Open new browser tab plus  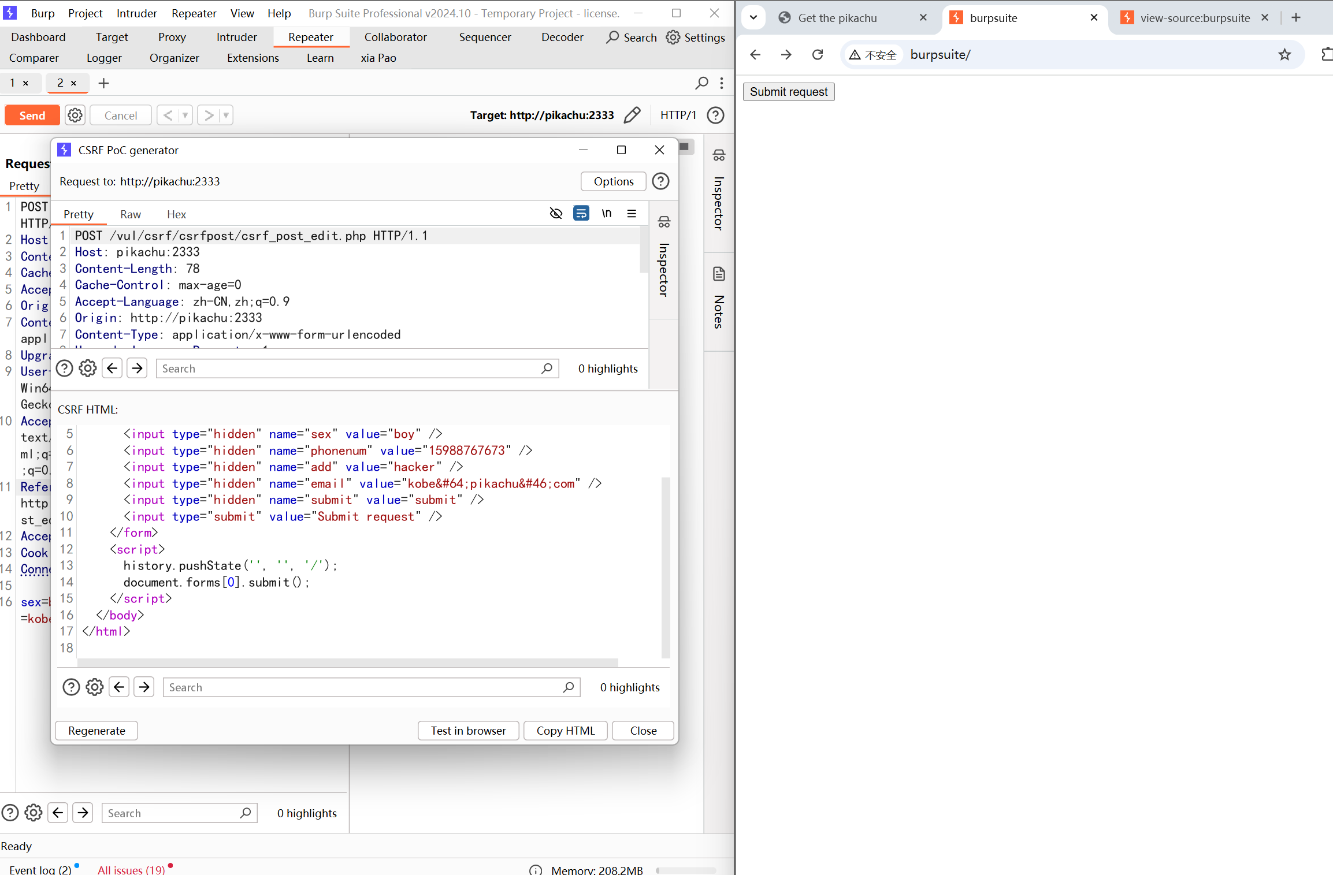click(x=1296, y=17)
